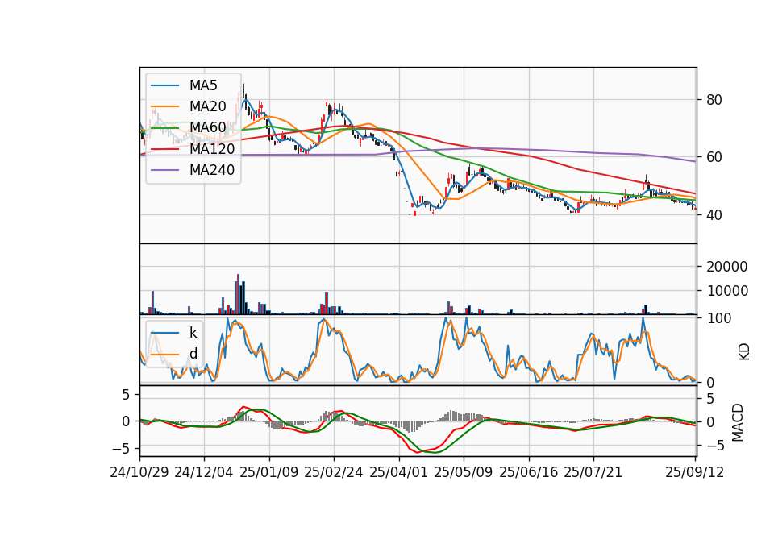Image resolution: width=774 pixels, height=556 pixels.
Task: Click the purple MA240 legend line sample
Action: 164,170
